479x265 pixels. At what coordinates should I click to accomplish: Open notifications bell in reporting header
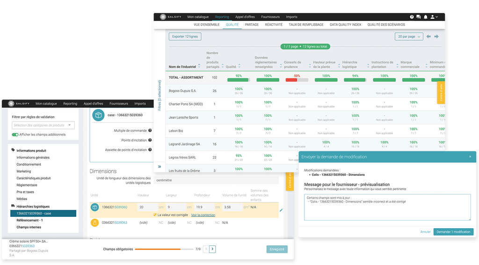[426, 17]
